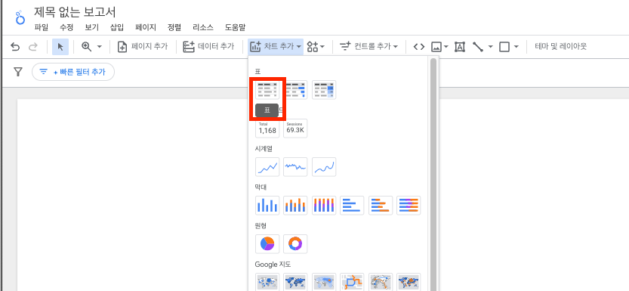629x291 pixels.
Task: Click the Google 지도 section label
Action: click(273, 264)
